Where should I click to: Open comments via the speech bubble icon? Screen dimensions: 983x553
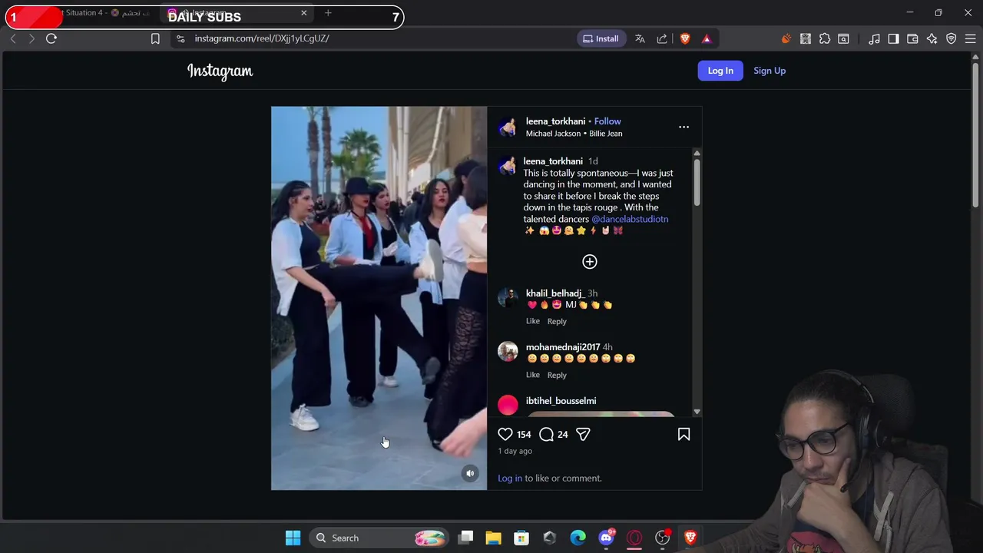pyautogui.click(x=546, y=435)
